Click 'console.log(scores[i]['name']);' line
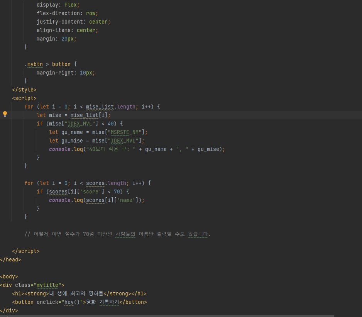Screen dimensions: 362x317 pyautogui.click(x=96, y=200)
